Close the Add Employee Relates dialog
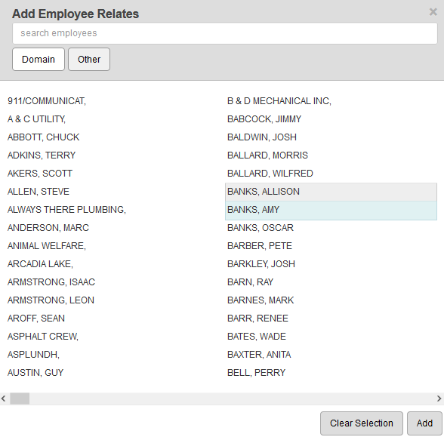Image resolution: width=444 pixels, height=437 pixels. (x=433, y=12)
